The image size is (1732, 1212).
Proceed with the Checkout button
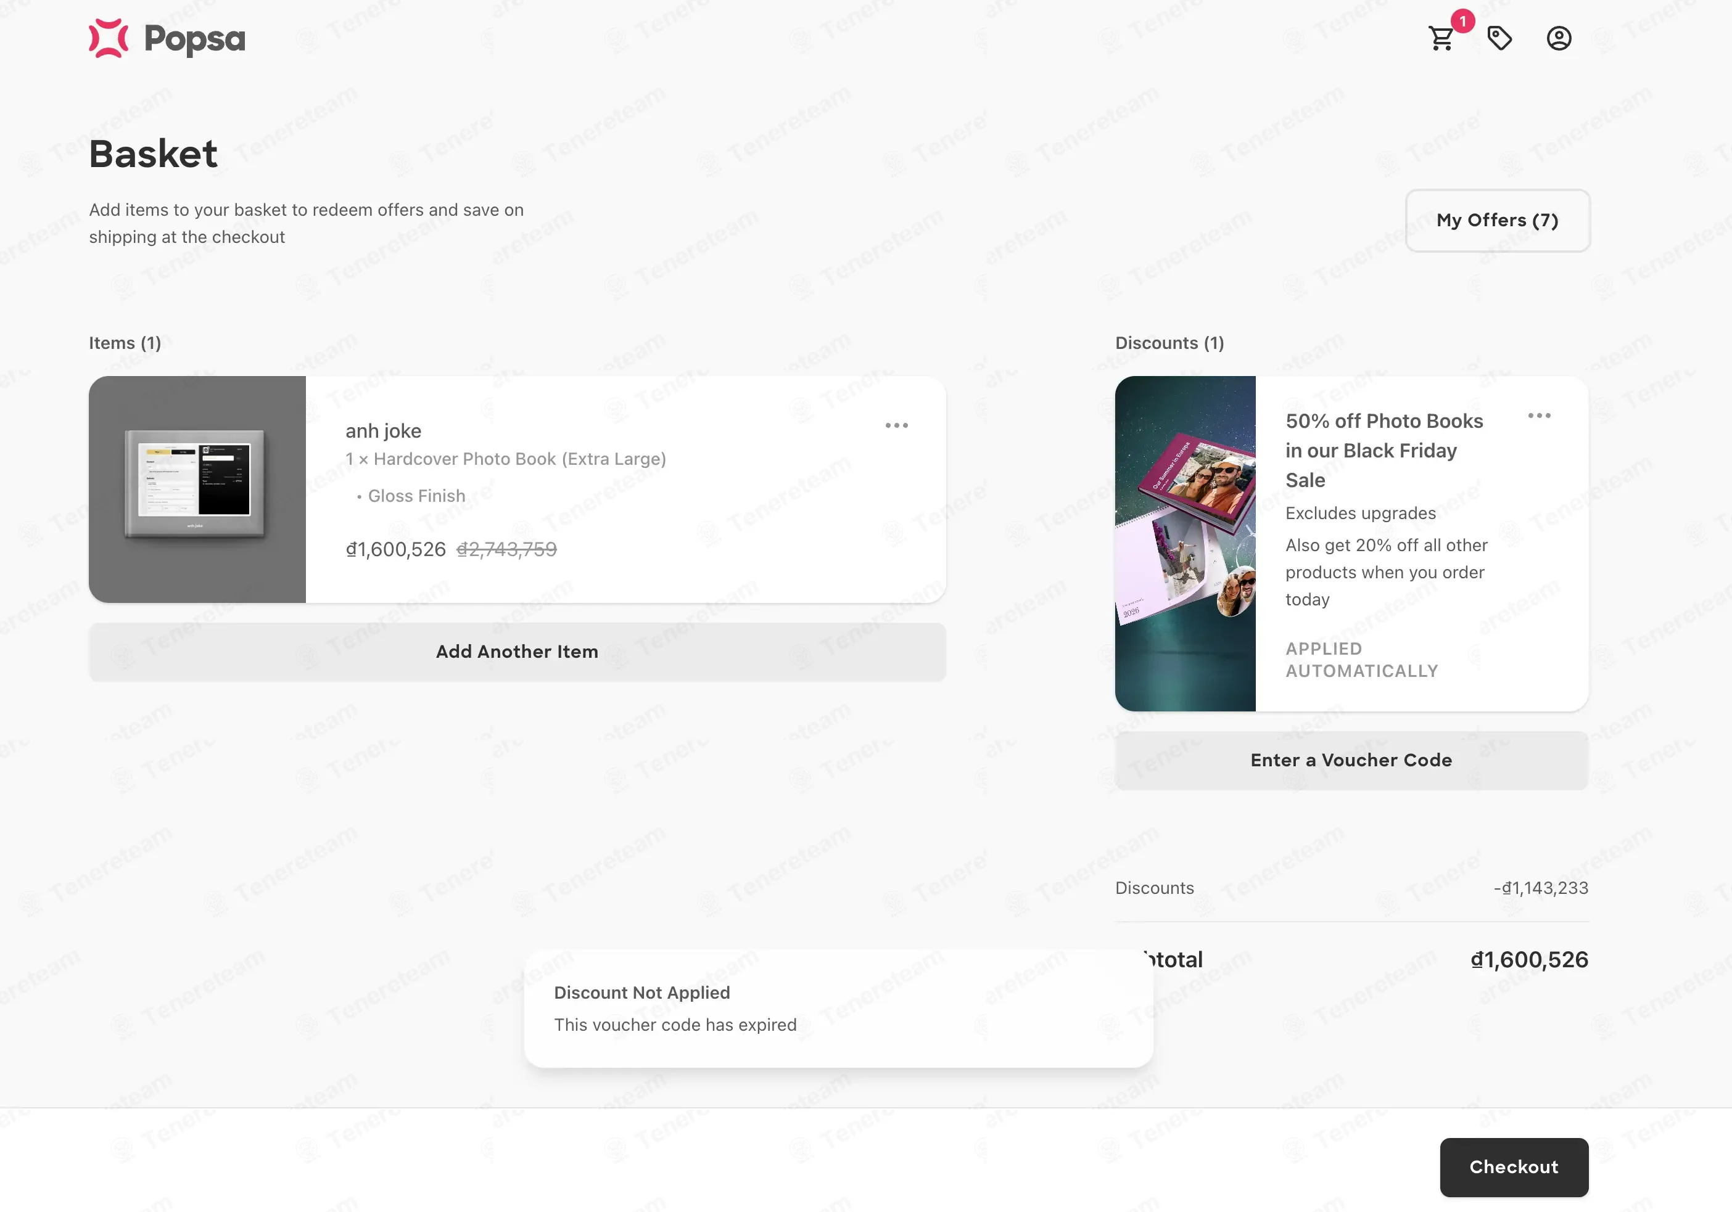1514,1167
